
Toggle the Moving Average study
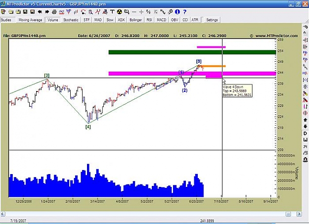30,20
